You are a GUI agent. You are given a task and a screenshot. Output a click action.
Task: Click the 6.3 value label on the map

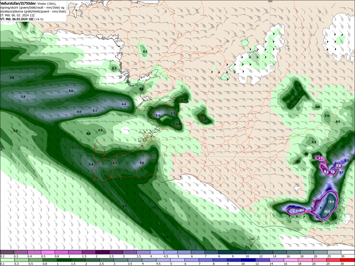coord(158,116)
